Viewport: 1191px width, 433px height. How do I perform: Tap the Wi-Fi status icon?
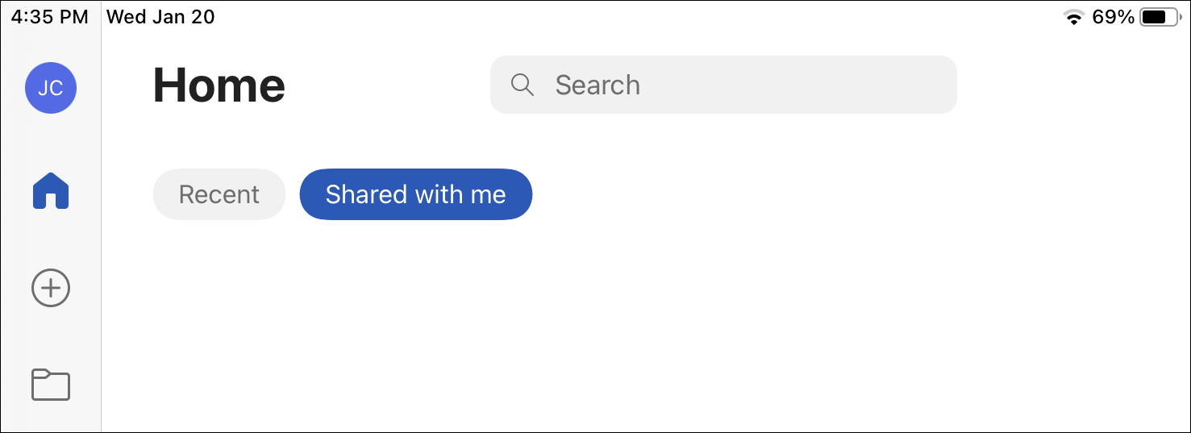1072,17
